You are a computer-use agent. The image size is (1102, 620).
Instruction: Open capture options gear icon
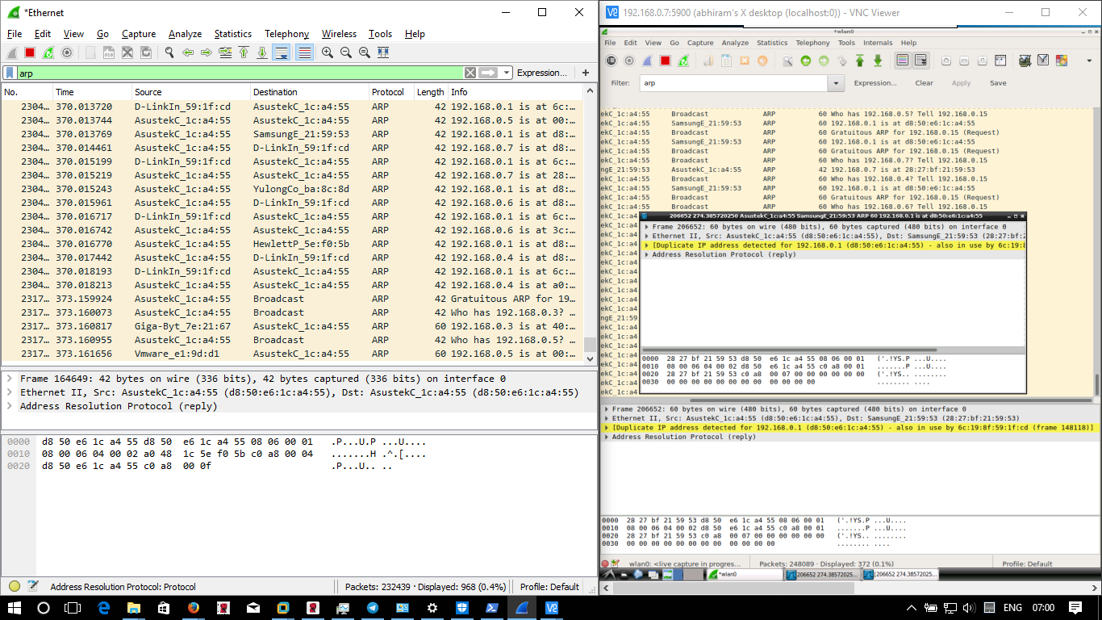pyautogui.click(x=67, y=52)
